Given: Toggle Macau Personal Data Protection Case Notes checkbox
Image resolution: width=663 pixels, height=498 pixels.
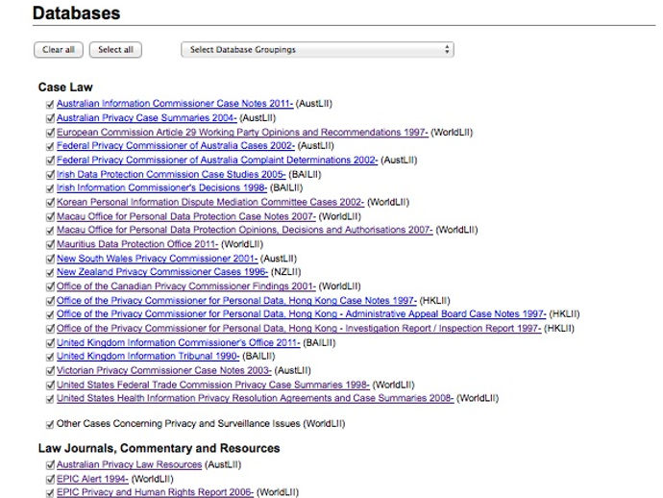Looking at the screenshot, I should (x=50, y=216).
